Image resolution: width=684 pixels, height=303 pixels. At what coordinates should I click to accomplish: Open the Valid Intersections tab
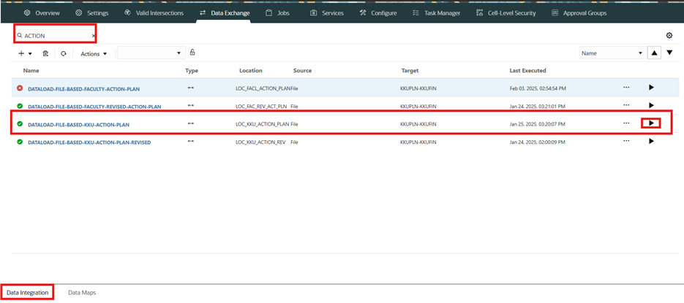[x=154, y=13]
